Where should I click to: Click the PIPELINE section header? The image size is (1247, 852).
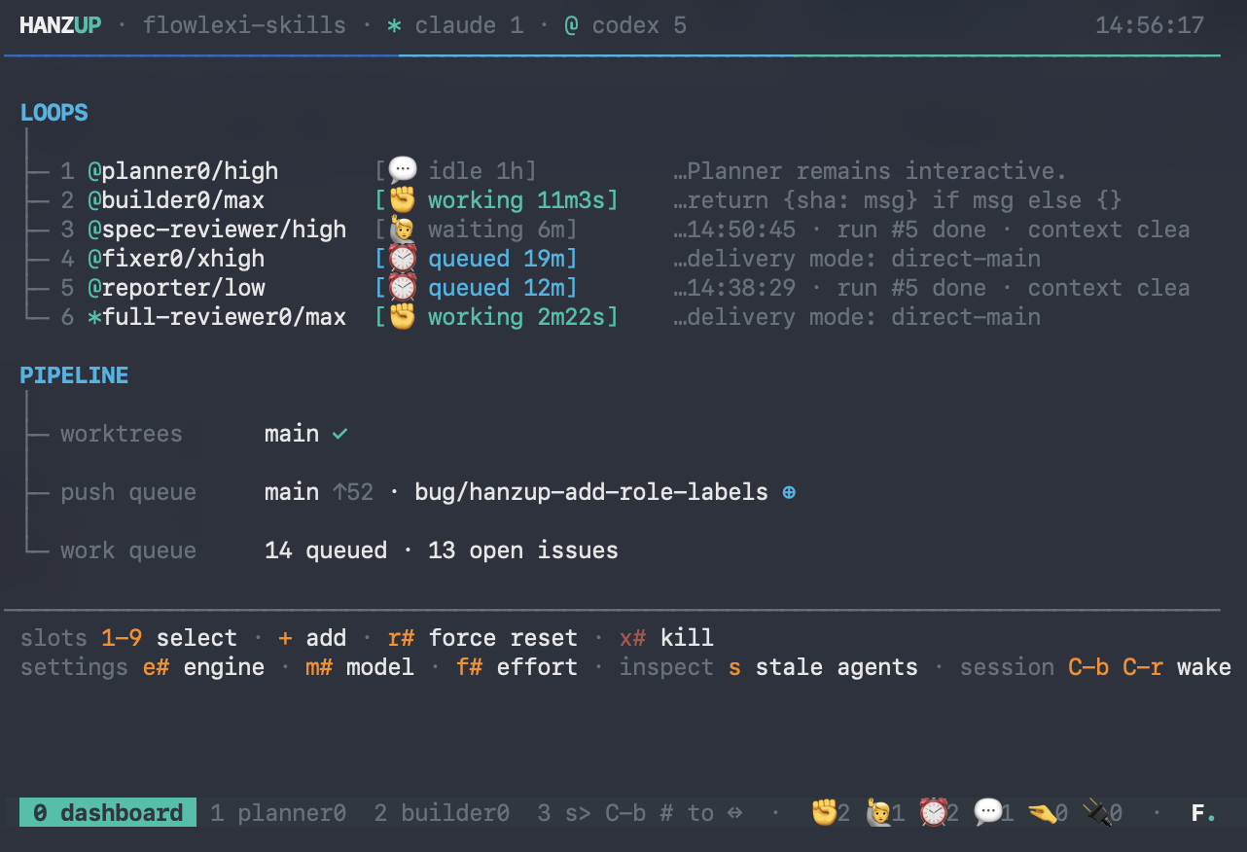74,375
